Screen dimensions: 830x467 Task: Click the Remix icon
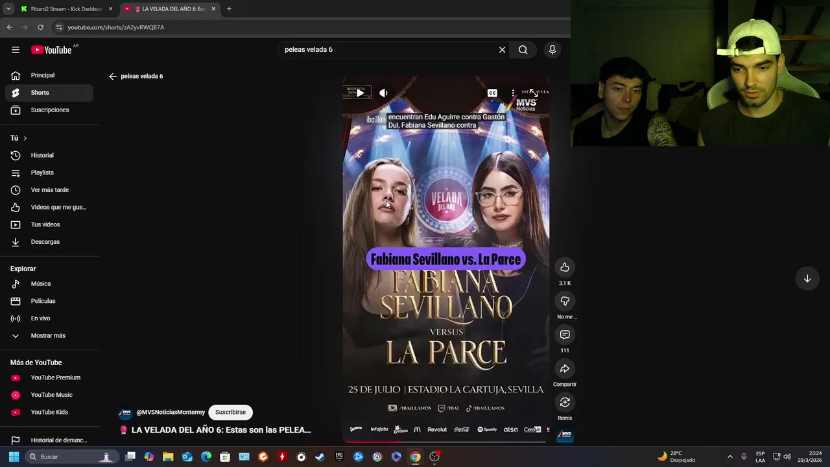(x=565, y=402)
